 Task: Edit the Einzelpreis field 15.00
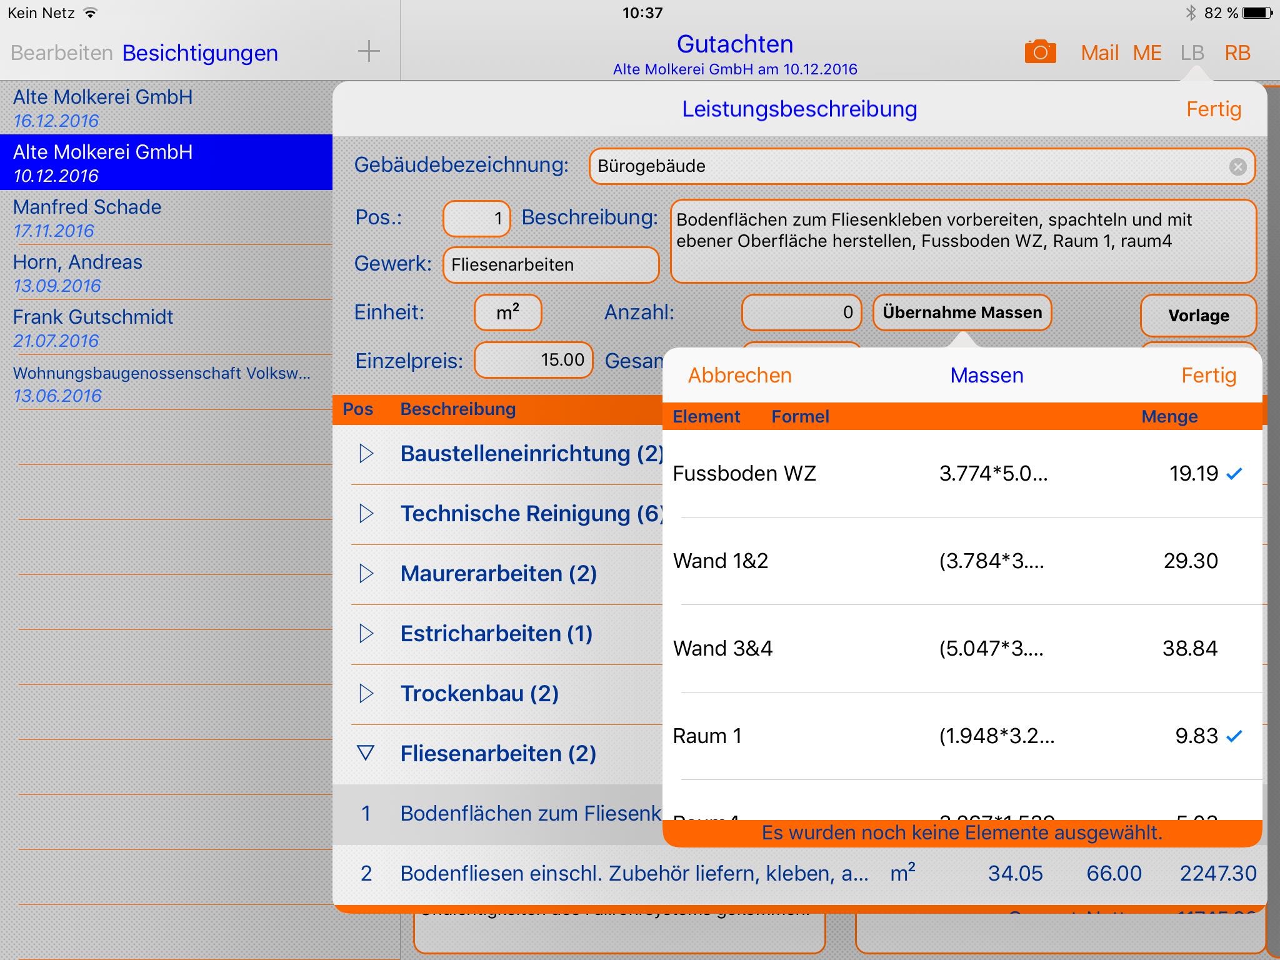tap(534, 360)
